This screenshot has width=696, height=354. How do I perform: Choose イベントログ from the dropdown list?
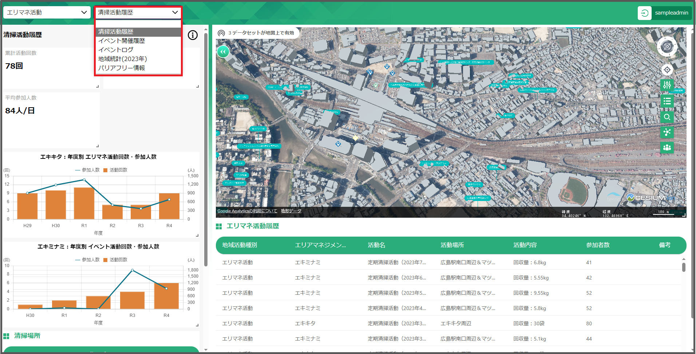click(138, 50)
